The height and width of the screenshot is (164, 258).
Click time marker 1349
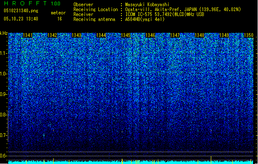pos(224,35)
